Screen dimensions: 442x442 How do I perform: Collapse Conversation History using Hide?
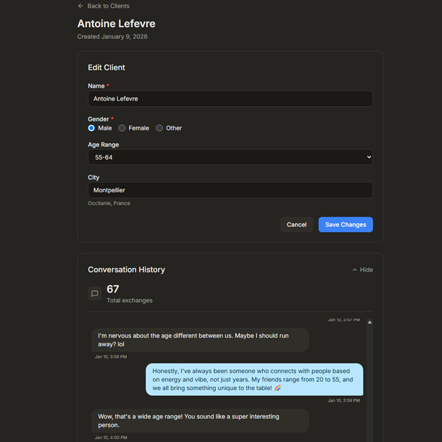pos(362,270)
